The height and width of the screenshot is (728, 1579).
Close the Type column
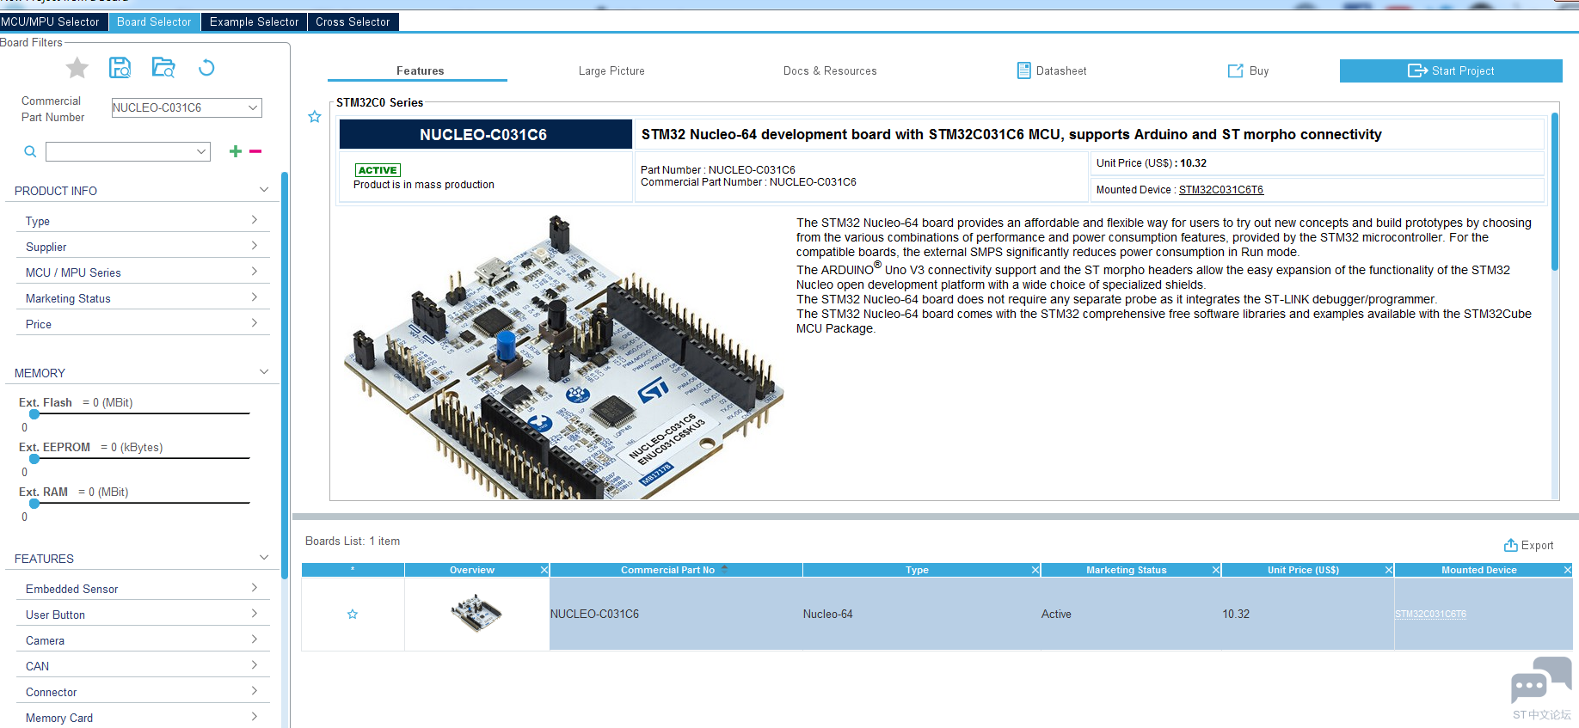coord(1035,570)
